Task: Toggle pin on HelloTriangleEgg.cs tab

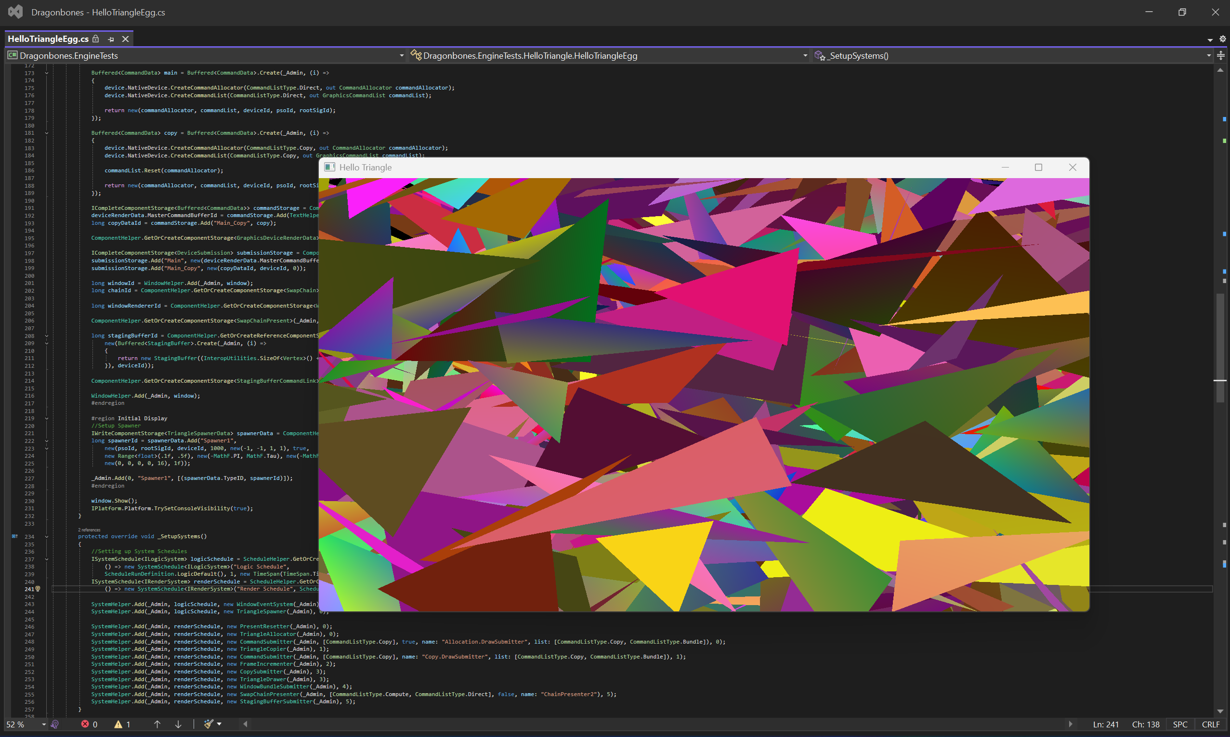Action: 111,39
